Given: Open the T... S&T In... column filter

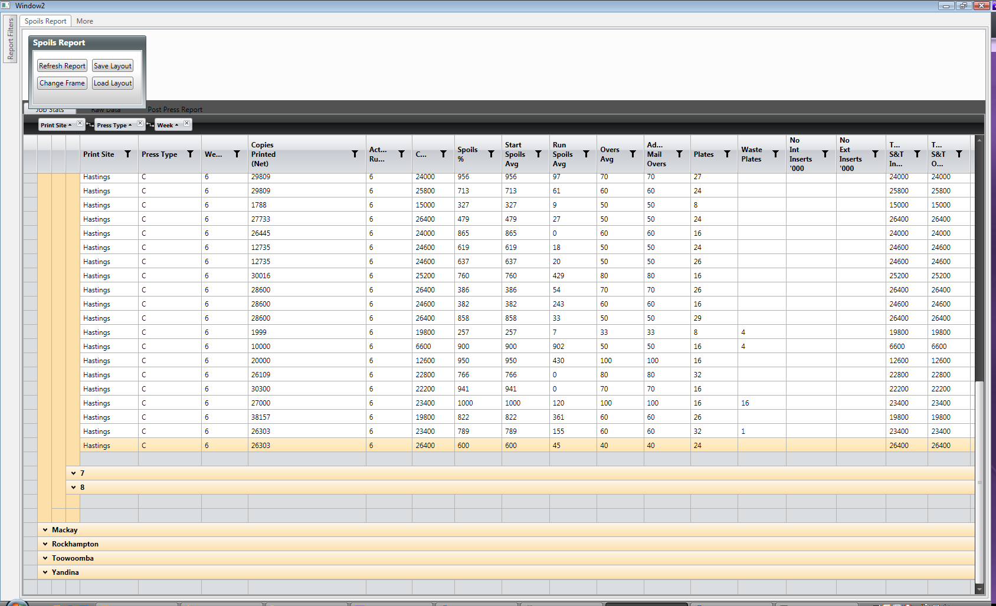Looking at the screenshot, I should (x=917, y=154).
